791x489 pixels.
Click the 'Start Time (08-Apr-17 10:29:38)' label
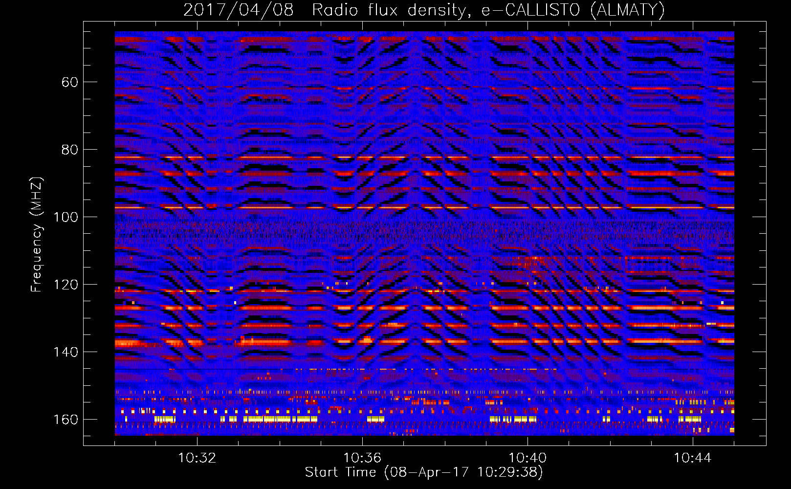pos(424,472)
